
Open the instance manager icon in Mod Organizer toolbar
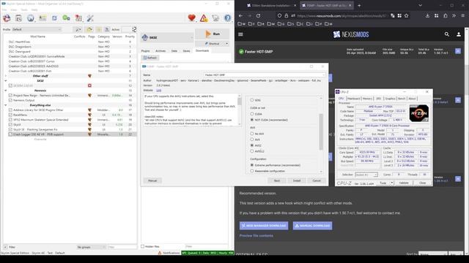tap(7, 18)
